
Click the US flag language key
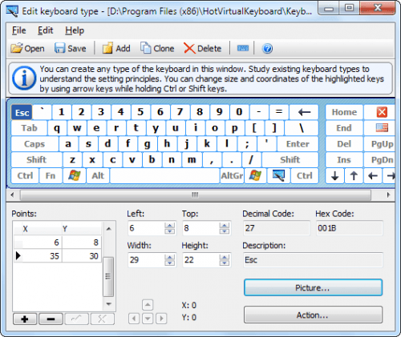[382, 128]
